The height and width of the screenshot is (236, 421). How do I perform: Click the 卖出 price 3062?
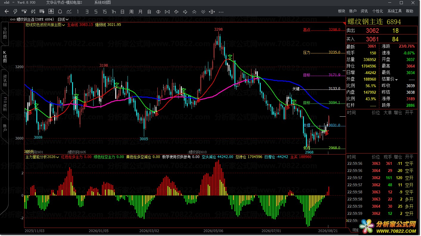(372, 31)
